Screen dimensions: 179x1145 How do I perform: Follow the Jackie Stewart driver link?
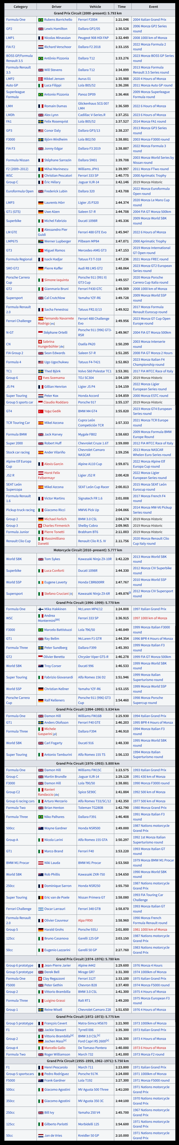[x=55, y=1030]
